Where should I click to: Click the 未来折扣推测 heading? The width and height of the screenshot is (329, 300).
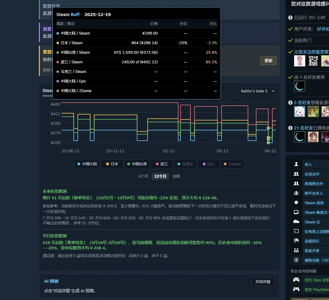pyautogui.click(x=55, y=191)
